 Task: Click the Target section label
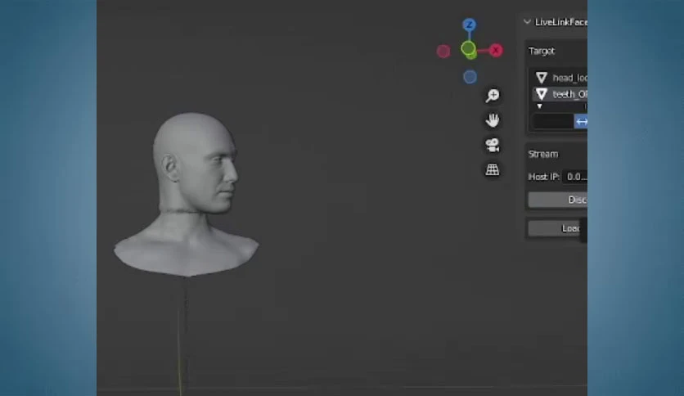click(x=542, y=51)
